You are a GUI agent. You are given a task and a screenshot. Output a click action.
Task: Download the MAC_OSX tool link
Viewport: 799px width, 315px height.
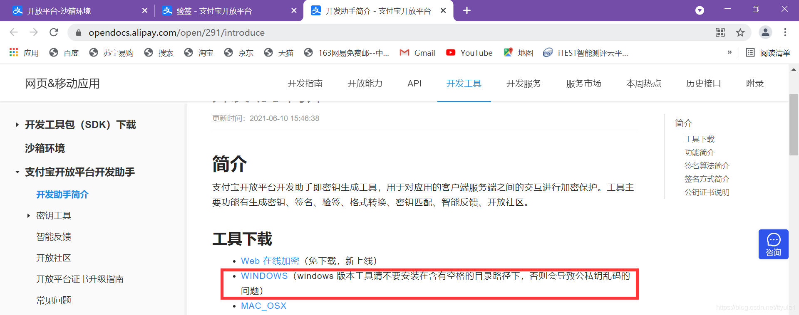click(264, 306)
